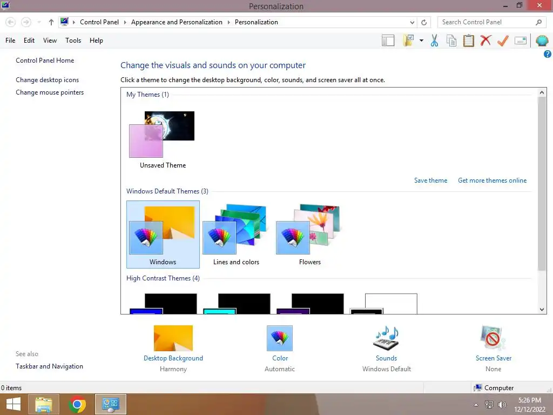Open the recent locations dropdown arrow
The height and width of the screenshot is (415, 553).
tap(39, 22)
